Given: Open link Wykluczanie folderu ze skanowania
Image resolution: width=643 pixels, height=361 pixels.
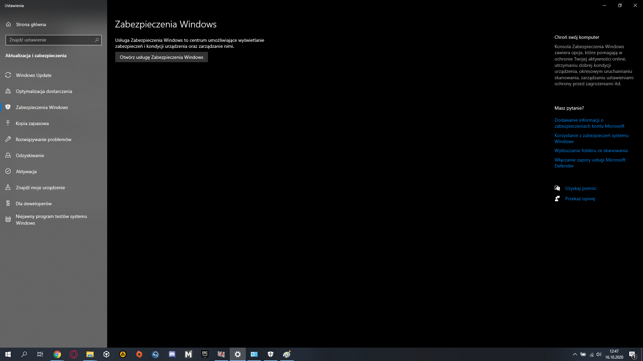Looking at the screenshot, I should (x=591, y=150).
